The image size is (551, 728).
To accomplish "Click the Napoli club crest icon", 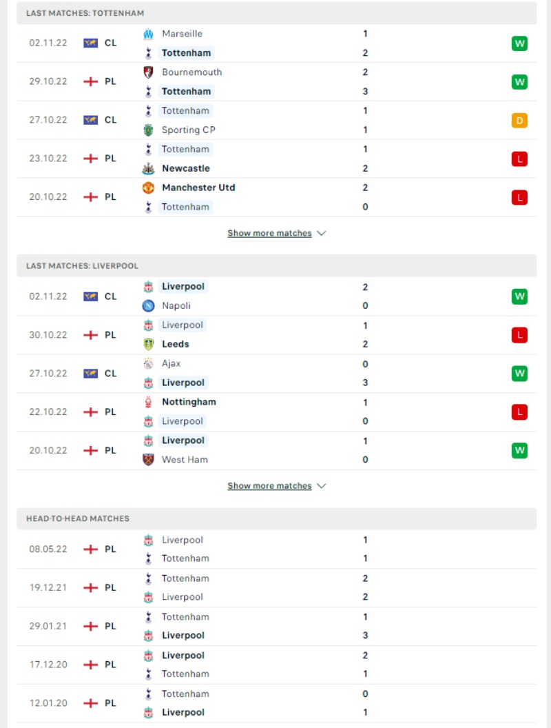I will 148,305.
